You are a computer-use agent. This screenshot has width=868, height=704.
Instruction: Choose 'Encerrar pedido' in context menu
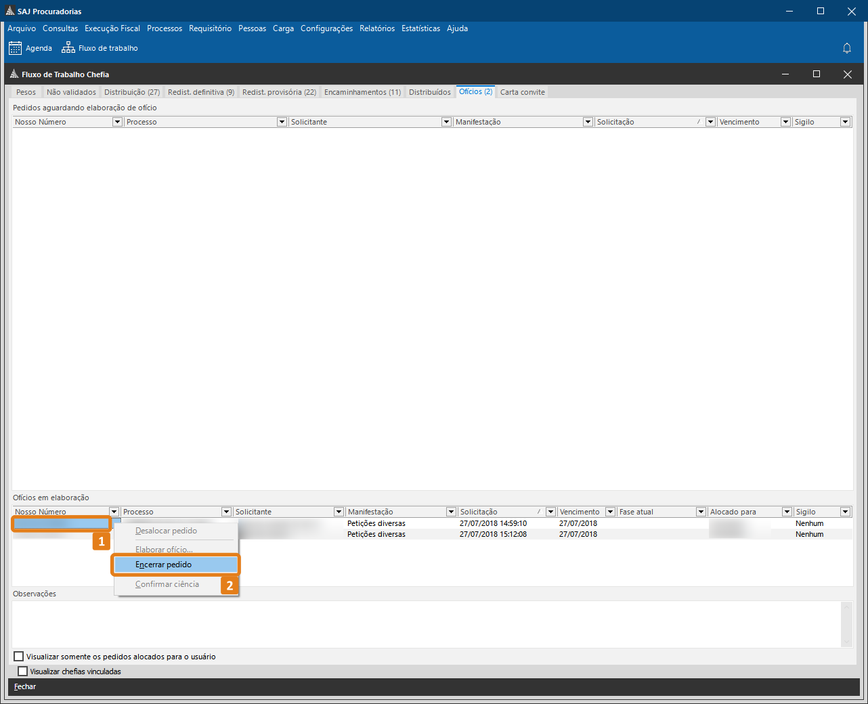click(176, 565)
